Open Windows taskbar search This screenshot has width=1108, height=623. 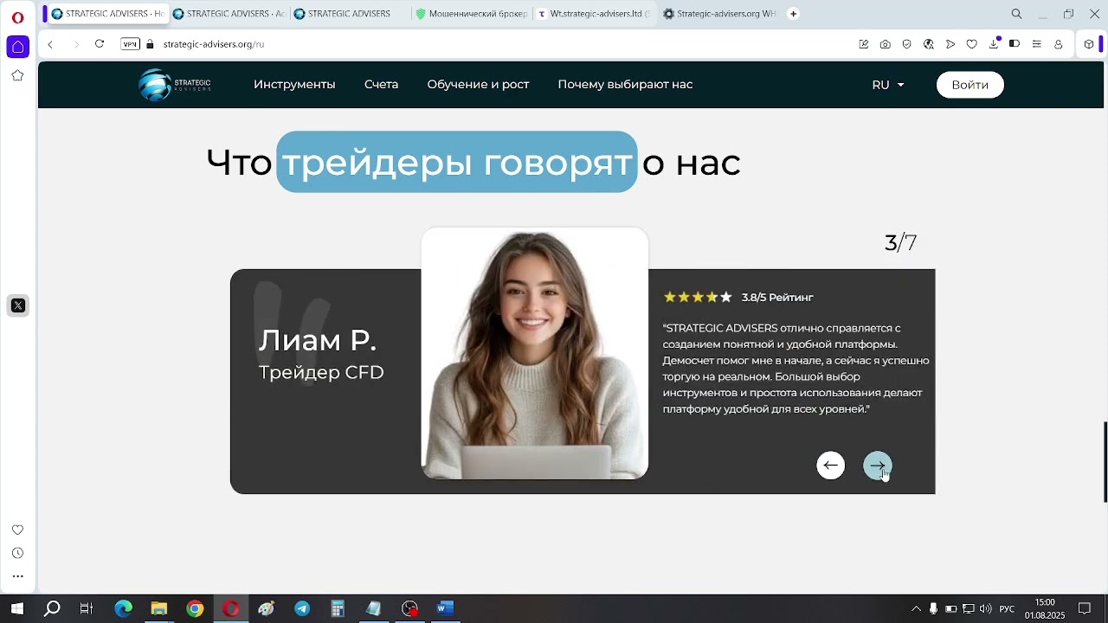(52, 608)
